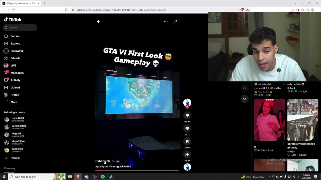Enter fullscreen video mode
This screenshot has height=180, width=321.
point(175,21)
